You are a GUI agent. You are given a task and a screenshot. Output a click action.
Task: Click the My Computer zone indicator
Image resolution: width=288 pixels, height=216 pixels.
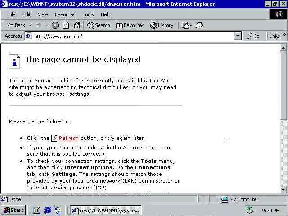pos(239,199)
